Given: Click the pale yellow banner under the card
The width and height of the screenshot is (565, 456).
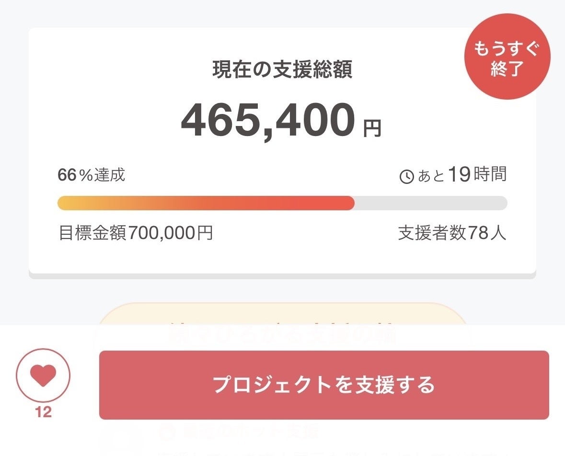Looking at the screenshot, I should pos(282,314).
